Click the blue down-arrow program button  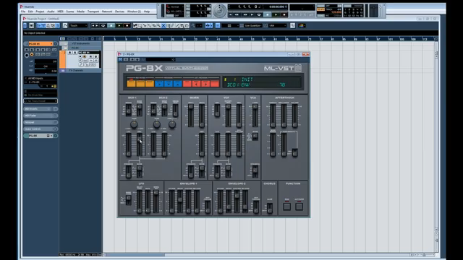(169, 84)
